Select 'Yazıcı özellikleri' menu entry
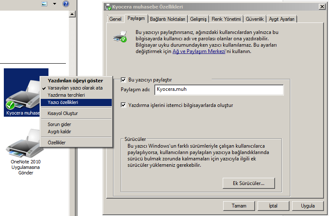The image size is (329, 216). [x=77, y=102]
